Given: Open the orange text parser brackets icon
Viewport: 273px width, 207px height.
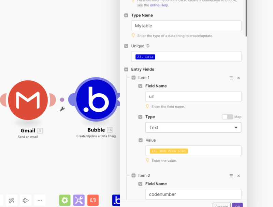Looking at the screenshot, I should click(93, 200).
